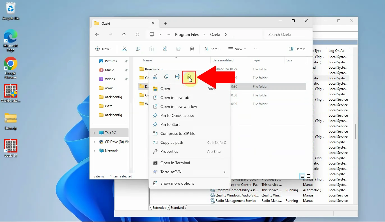
Task: Choose Pin to Start
Action: point(189,124)
